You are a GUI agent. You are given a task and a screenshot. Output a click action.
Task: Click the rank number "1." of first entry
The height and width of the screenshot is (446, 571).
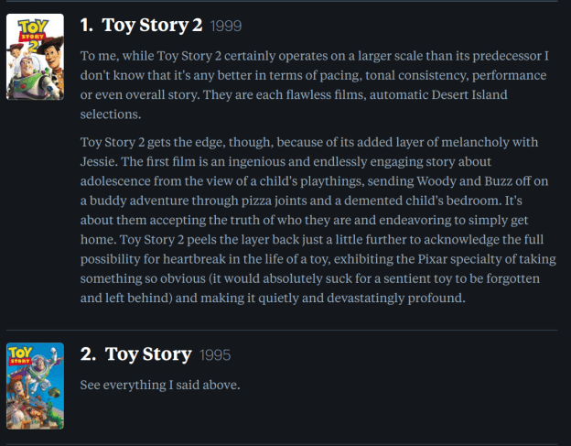point(87,25)
